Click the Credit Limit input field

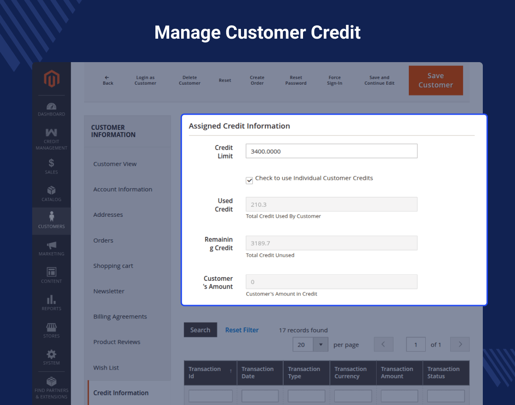[x=332, y=151]
